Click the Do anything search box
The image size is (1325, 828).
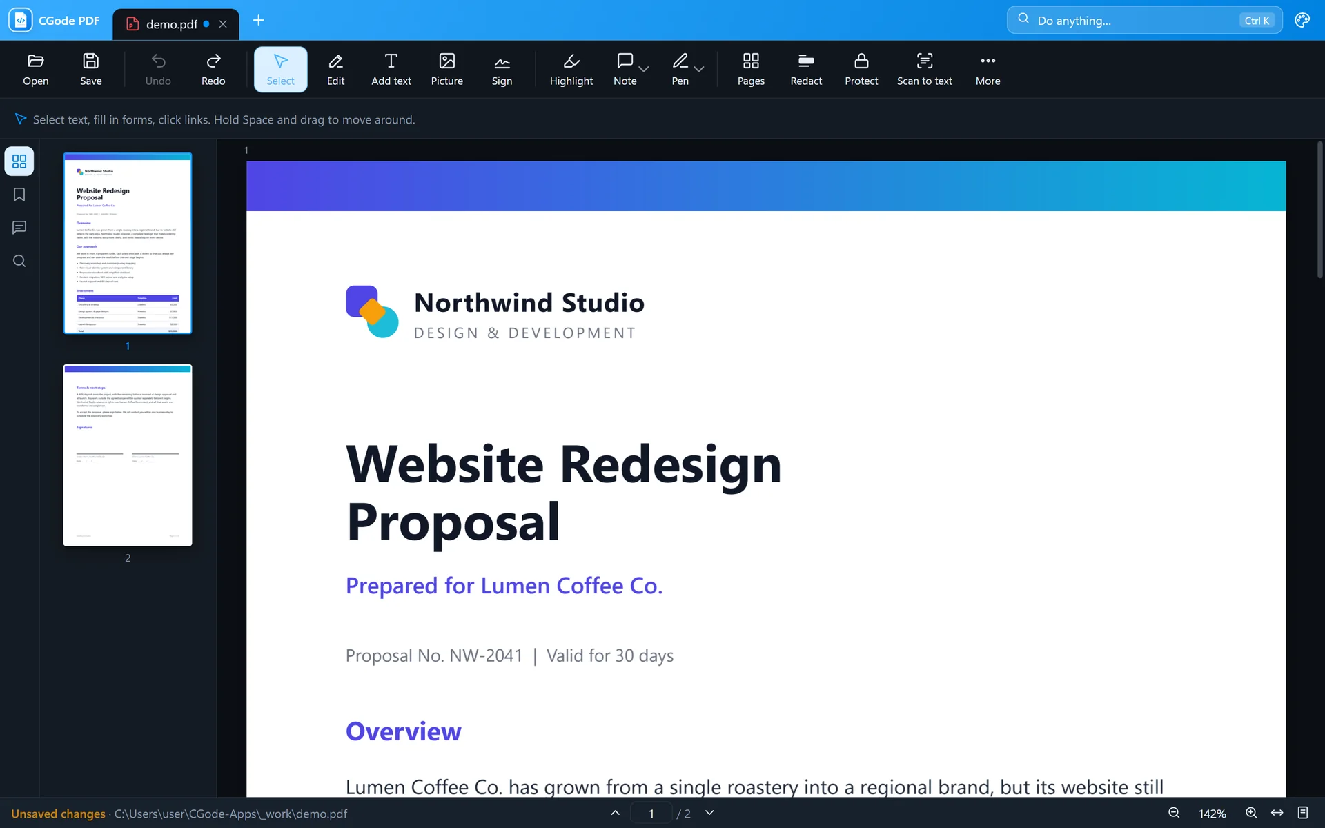(1144, 20)
